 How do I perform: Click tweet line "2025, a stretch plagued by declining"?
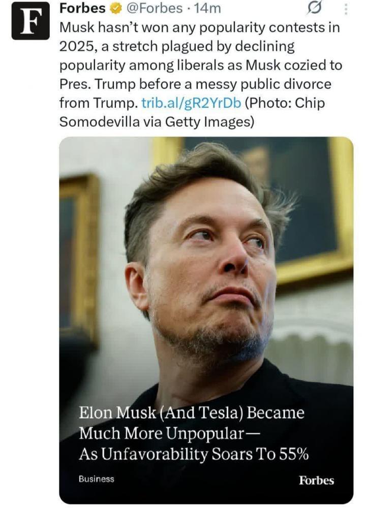pyautogui.click(x=177, y=47)
